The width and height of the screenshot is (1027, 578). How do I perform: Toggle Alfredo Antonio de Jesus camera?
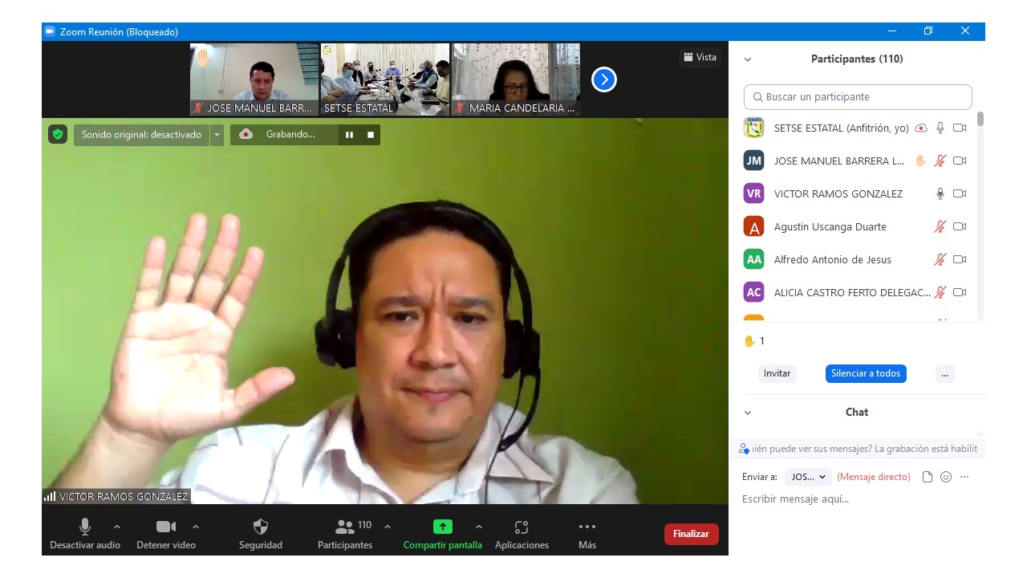[960, 259]
